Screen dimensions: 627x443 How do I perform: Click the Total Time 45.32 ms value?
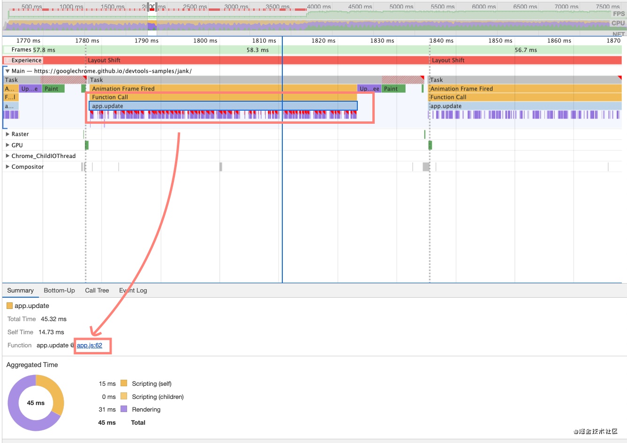[53, 319]
